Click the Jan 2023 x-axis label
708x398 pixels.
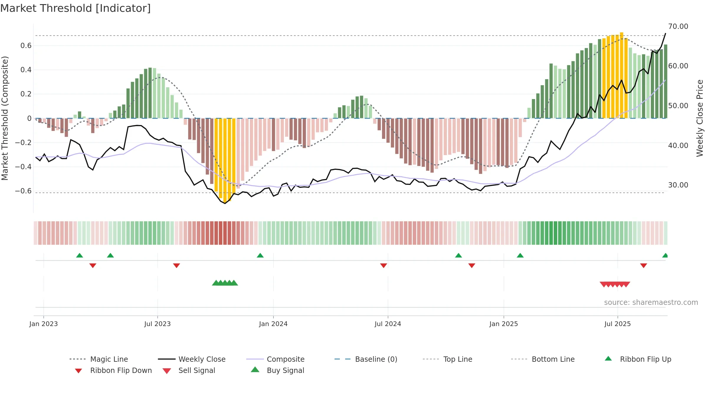point(43,324)
